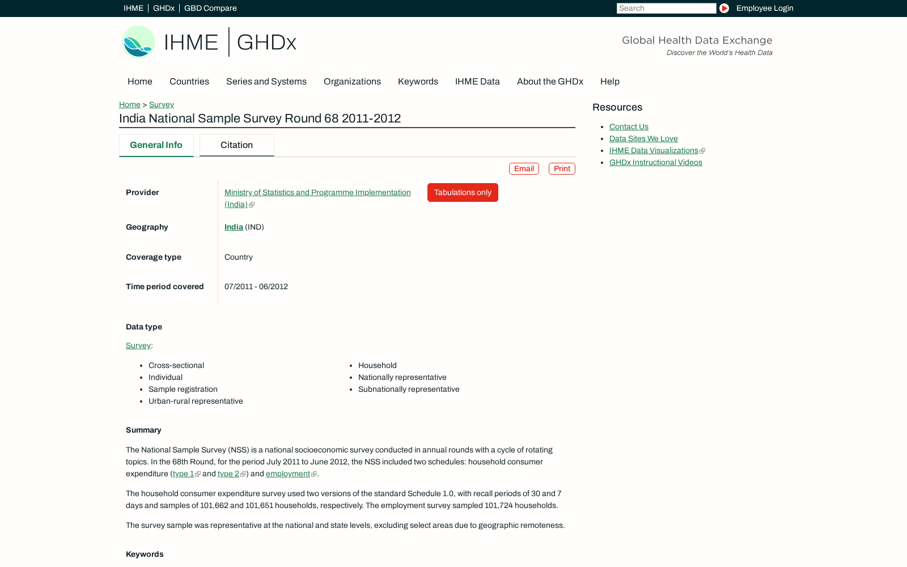907x567 pixels.
Task: Open Series and Systems menu
Action: point(266,81)
